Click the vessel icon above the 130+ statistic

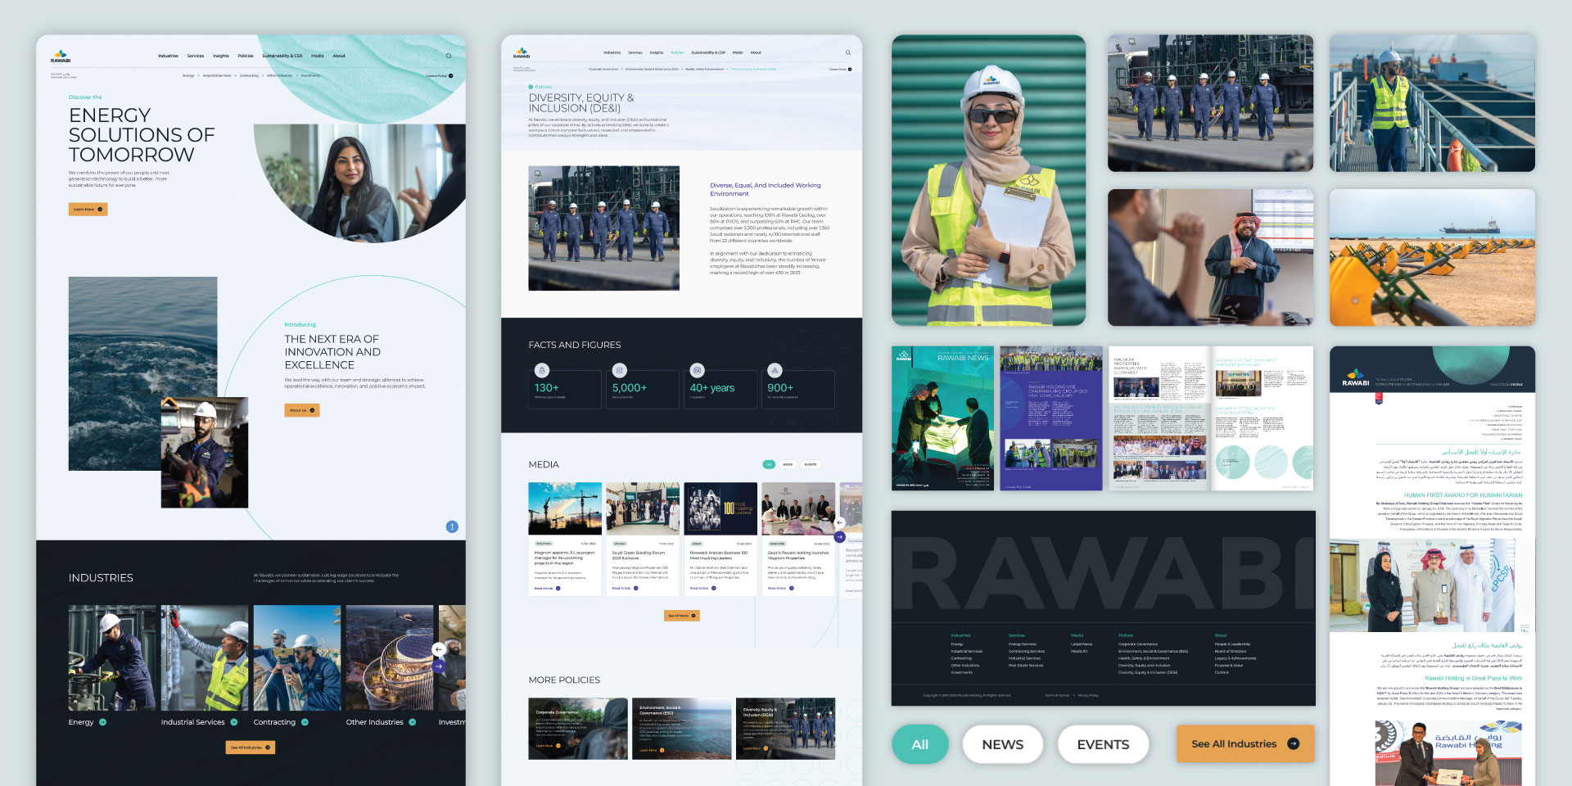(543, 370)
